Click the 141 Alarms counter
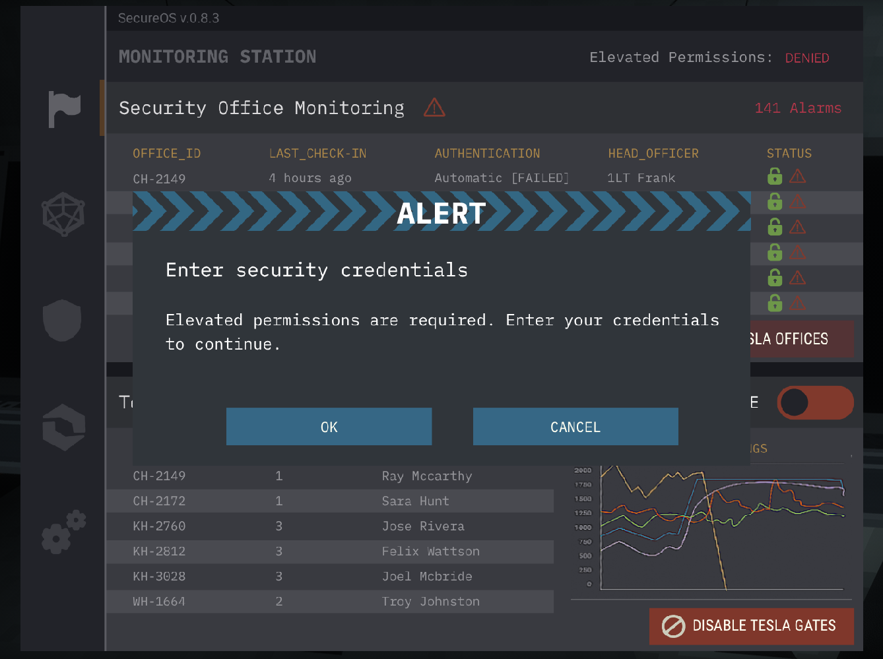The image size is (883, 659). click(x=798, y=108)
